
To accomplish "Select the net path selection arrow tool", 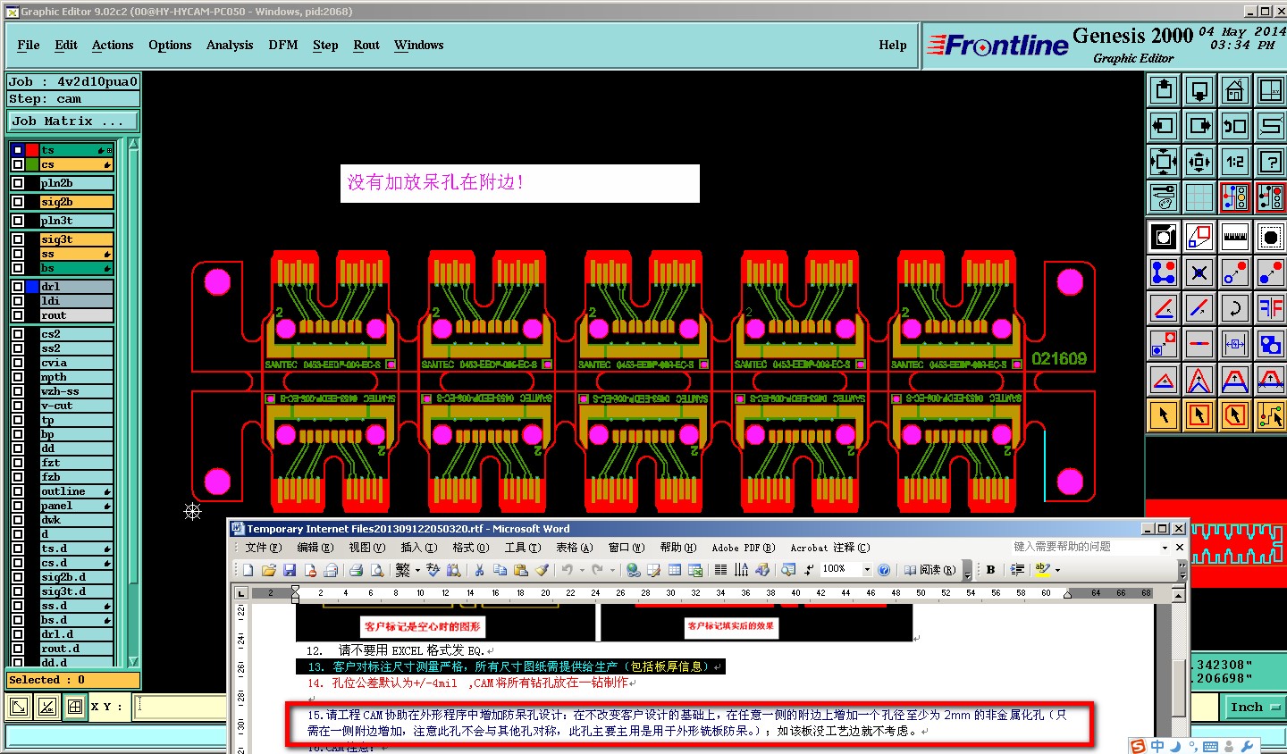I will 1271,415.
